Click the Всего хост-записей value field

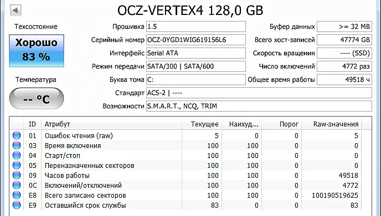coord(344,40)
